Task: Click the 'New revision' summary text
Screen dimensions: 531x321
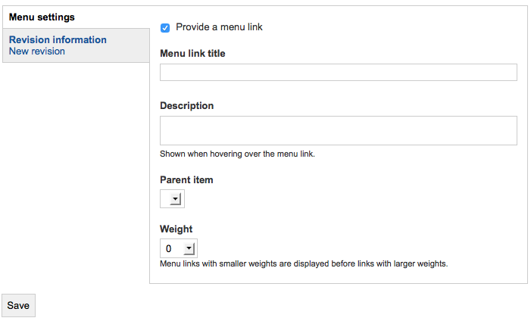Action: (37, 51)
